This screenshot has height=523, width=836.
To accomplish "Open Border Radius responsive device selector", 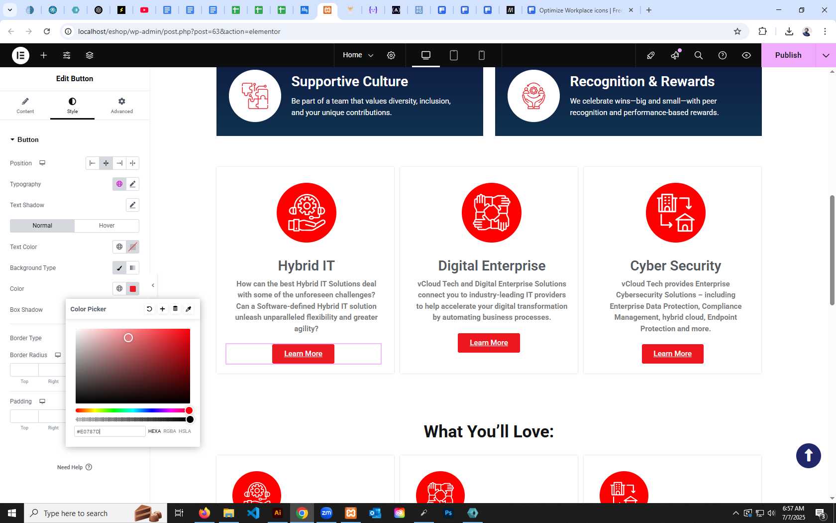I will (x=58, y=355).
